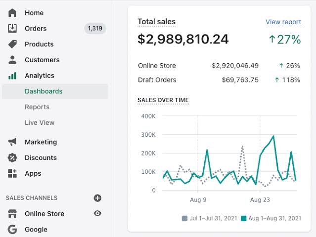This screenshot has height=237, width=316.
Task: Click the 27% increase indicator
Action: coord(285,39)
